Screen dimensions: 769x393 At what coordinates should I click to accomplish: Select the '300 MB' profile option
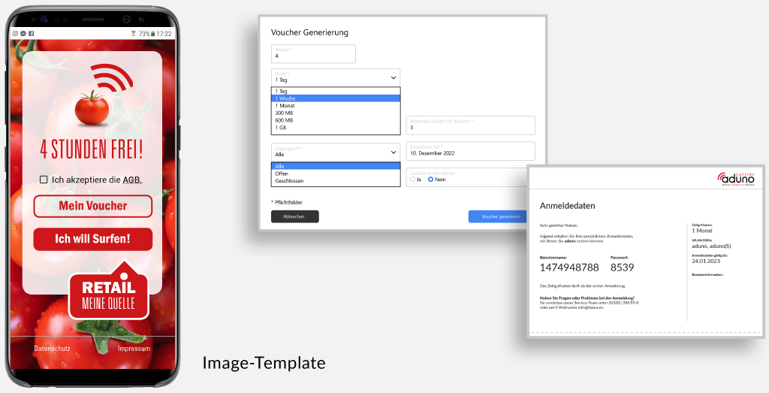tap(285, 113)
